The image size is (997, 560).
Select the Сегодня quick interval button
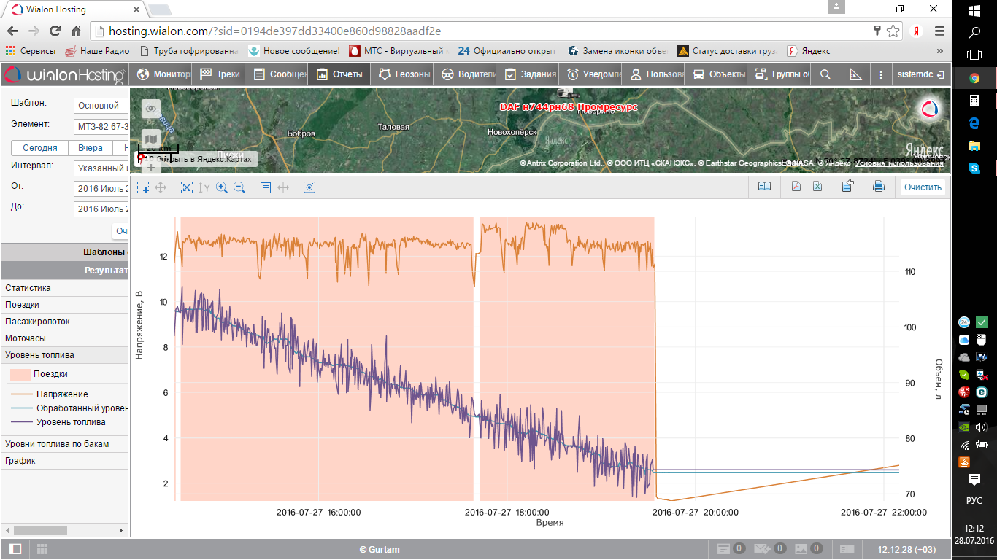[x=40, y=148]
